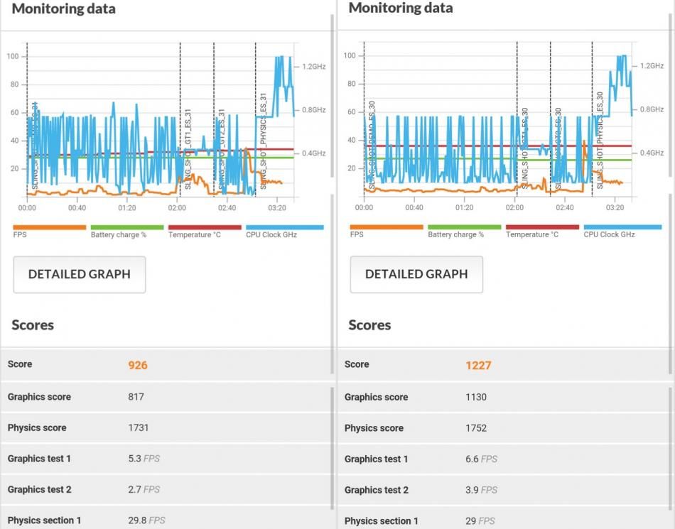Open the left panel's DETAILED GRAPH button
Image resolution: width=675 pixels, height=529 pixels.
[80, 275]
